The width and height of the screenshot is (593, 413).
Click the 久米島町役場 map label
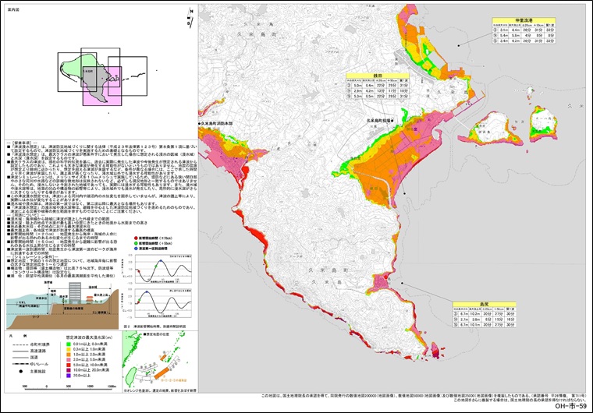[378, 121]
